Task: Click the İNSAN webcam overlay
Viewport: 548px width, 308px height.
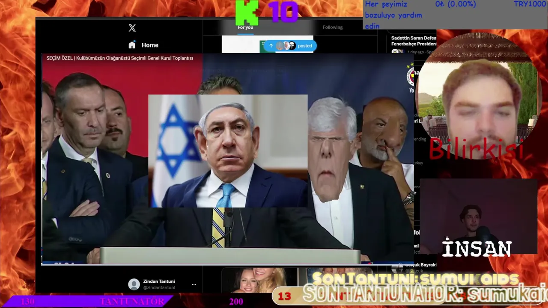Action: point(478,216)
